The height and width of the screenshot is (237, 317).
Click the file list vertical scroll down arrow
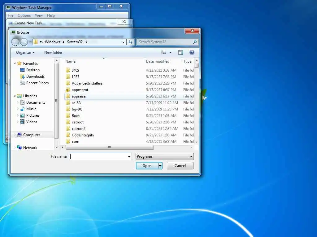197,142
